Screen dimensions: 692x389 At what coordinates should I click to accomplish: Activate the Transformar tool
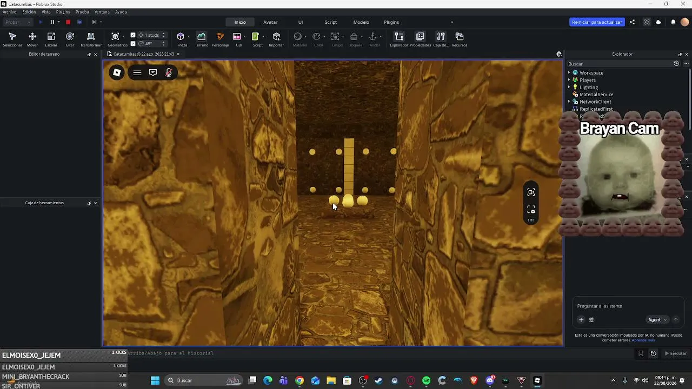click(91, 39)
